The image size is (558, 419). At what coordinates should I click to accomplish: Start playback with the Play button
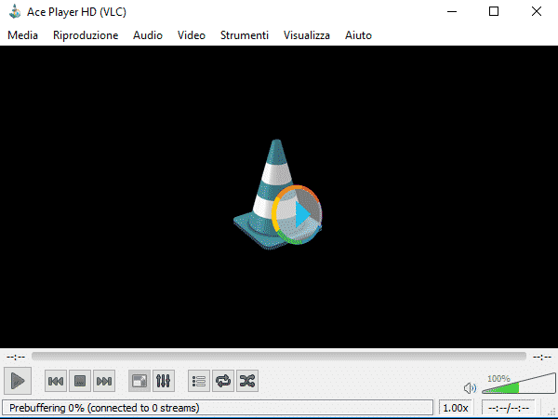point(18,381)
